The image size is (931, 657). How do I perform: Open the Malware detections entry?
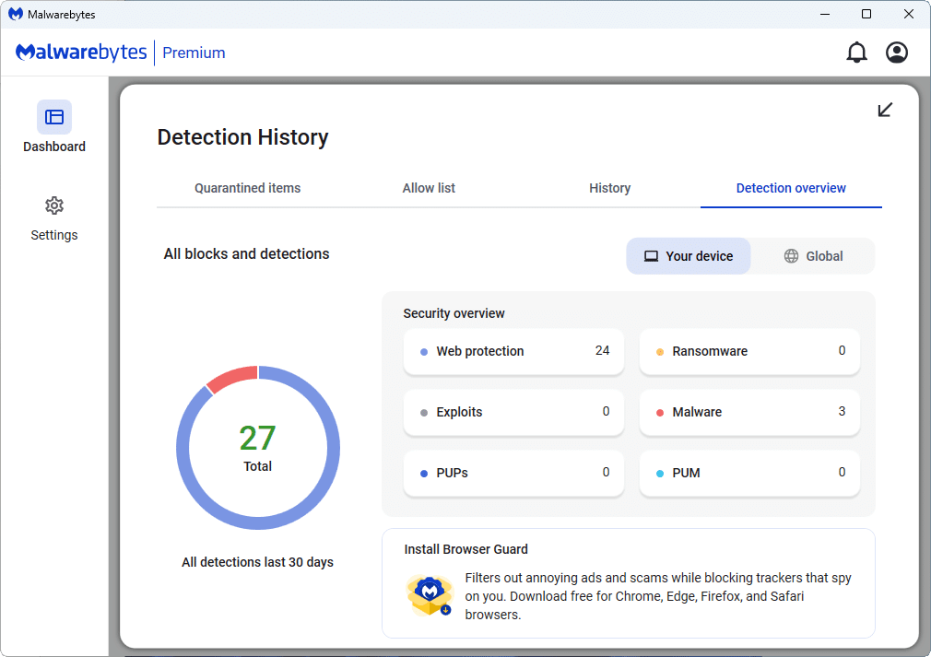click(749, 412)
